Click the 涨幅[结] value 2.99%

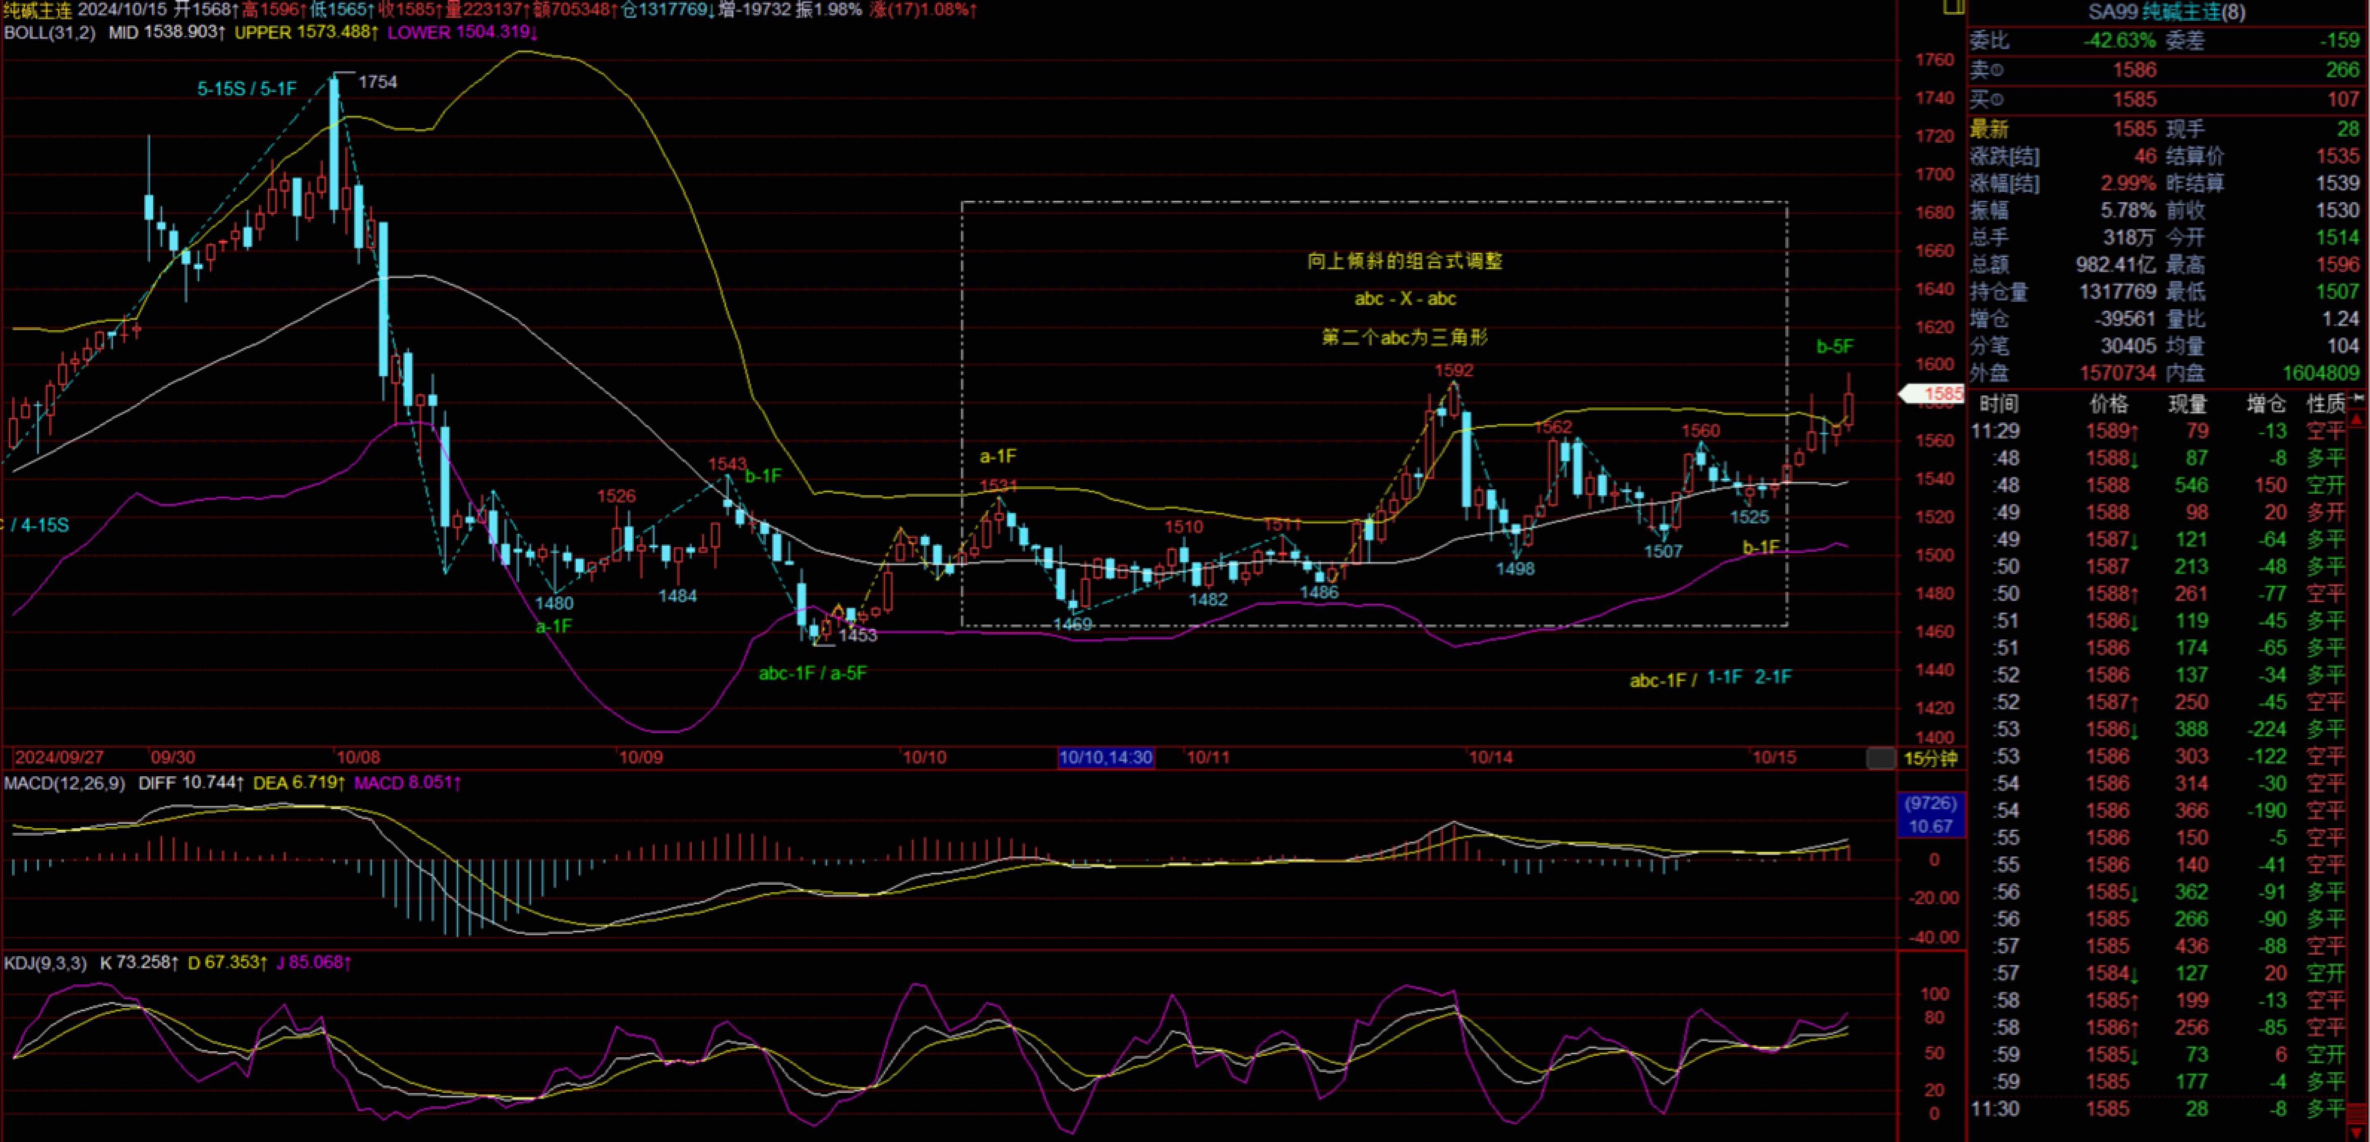[2127, 183]
